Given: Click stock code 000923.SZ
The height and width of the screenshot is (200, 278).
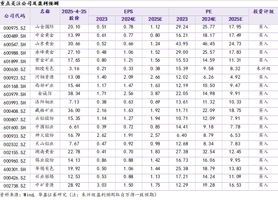Looking at the screenshot, I should [15, 78].
